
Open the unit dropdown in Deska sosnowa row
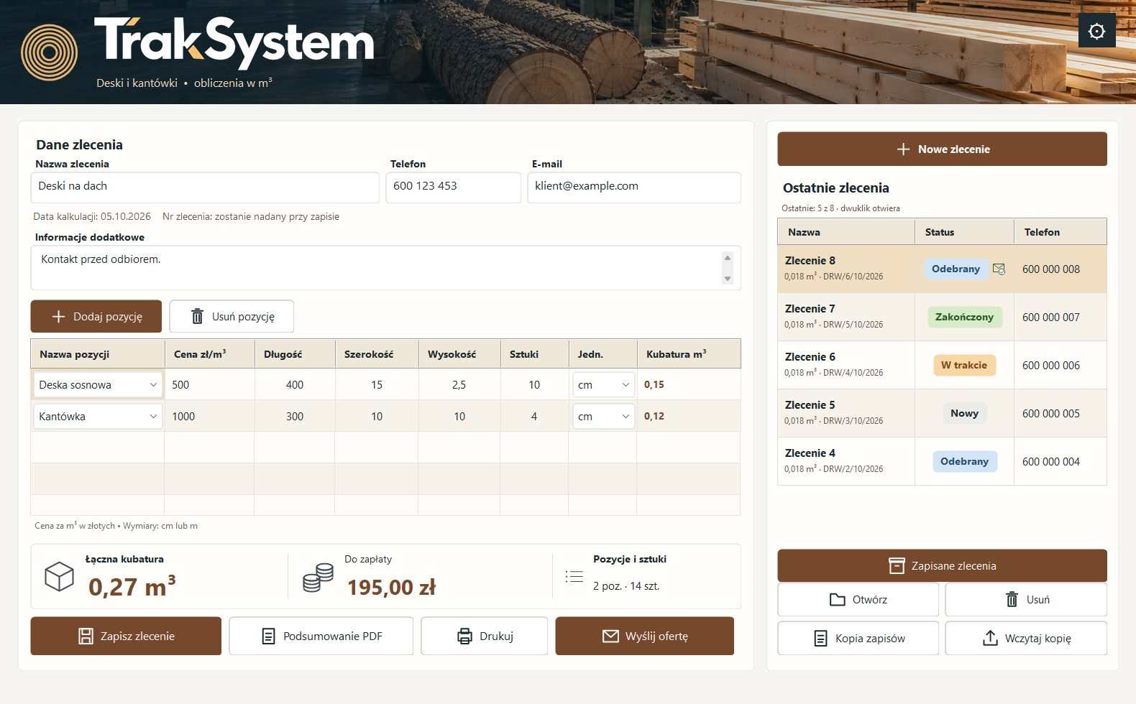point(604,384)
